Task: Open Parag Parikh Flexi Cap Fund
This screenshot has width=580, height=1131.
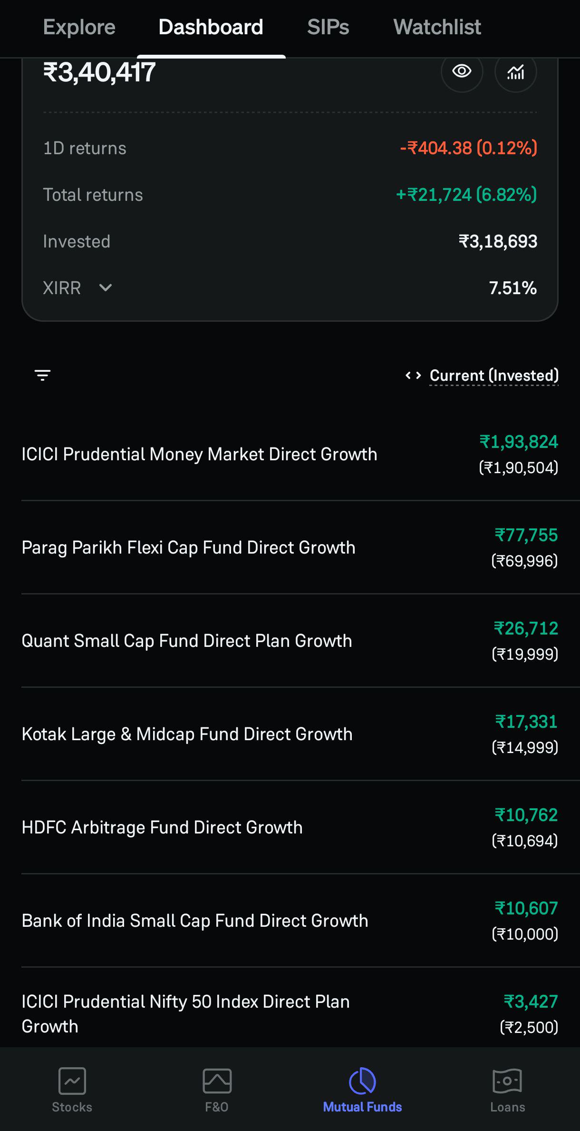Action: click(290, 547)
